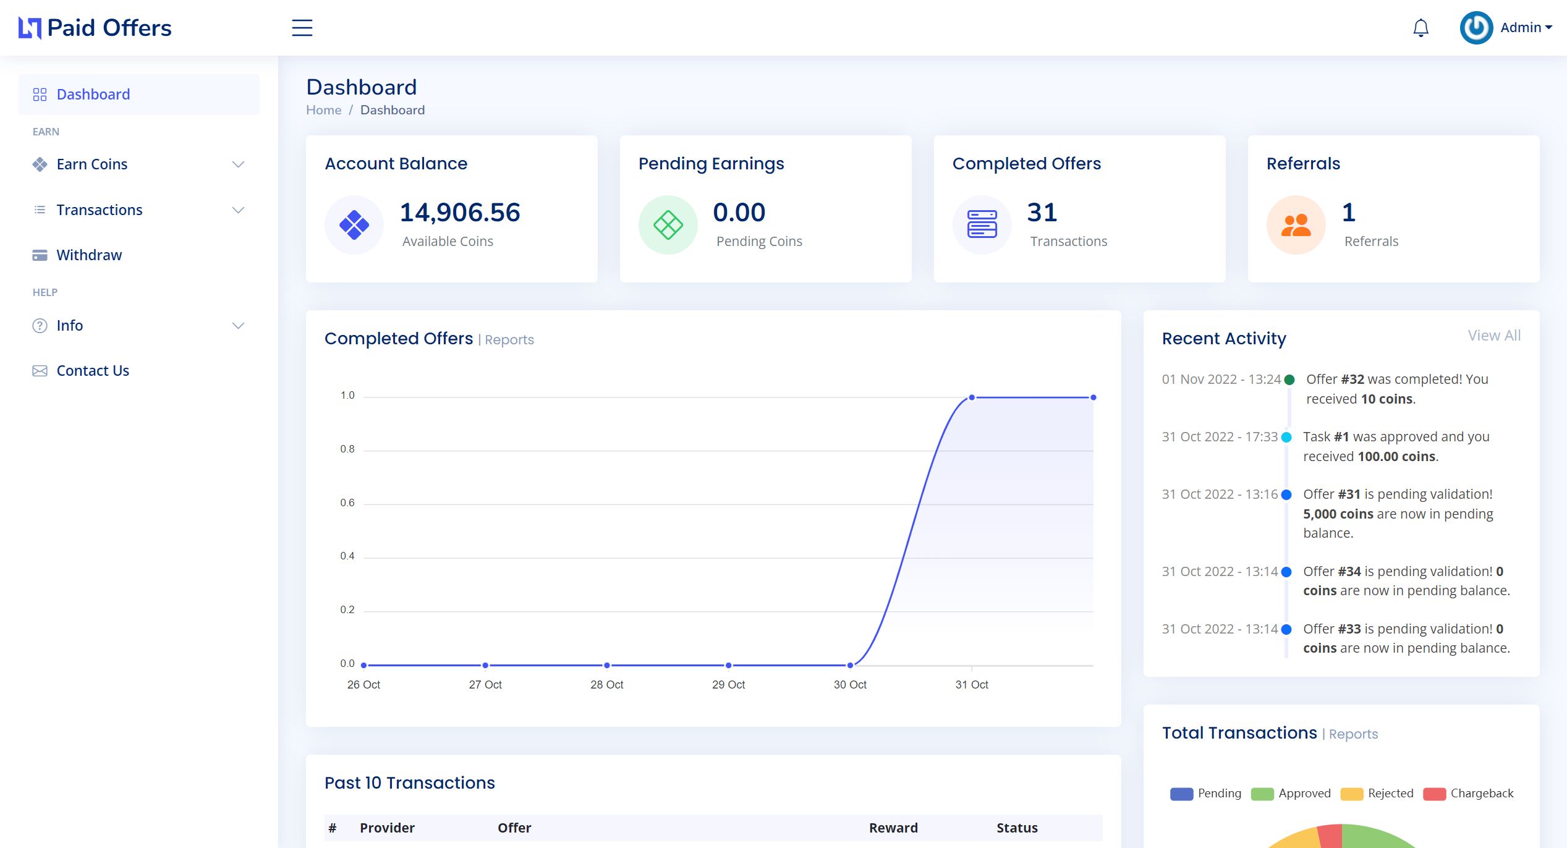Click the 31 Oct data point on the chart
The image size is (1567, 848).
pos(972,397)
